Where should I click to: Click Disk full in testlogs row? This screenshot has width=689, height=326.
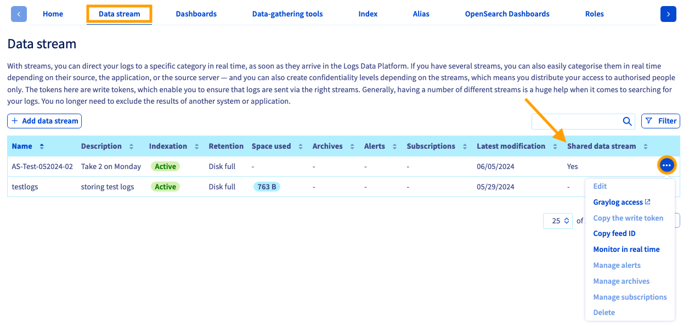[x=222, y=187]
